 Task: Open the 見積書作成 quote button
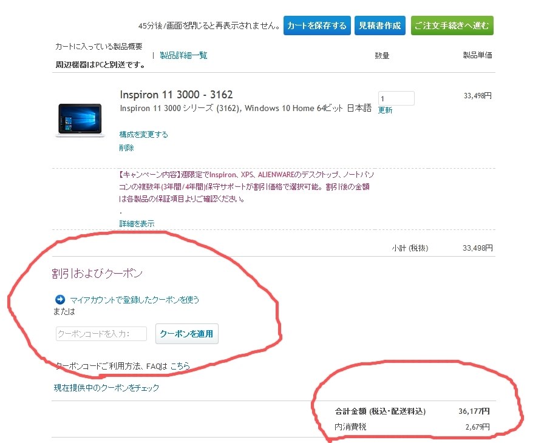[380, 25]
